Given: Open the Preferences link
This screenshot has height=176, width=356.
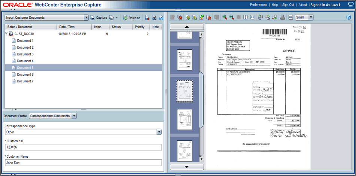Looking at the screenshot, I should 258,5.
